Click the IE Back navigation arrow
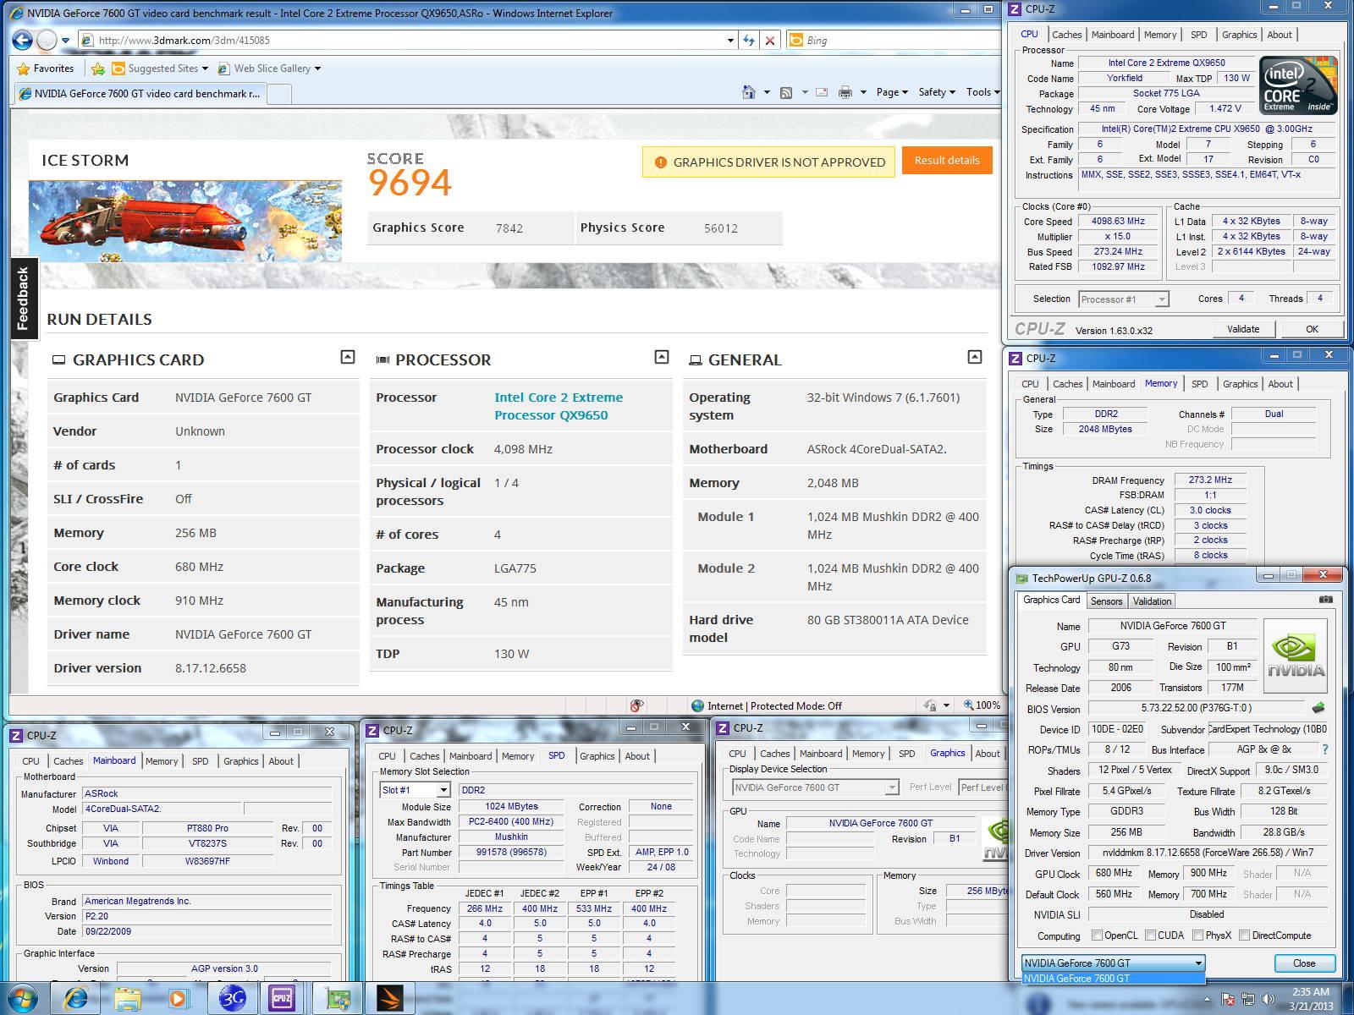The height and width of the screenshot is (1015, 1354). pyautogui.click(x=23, y=40)
